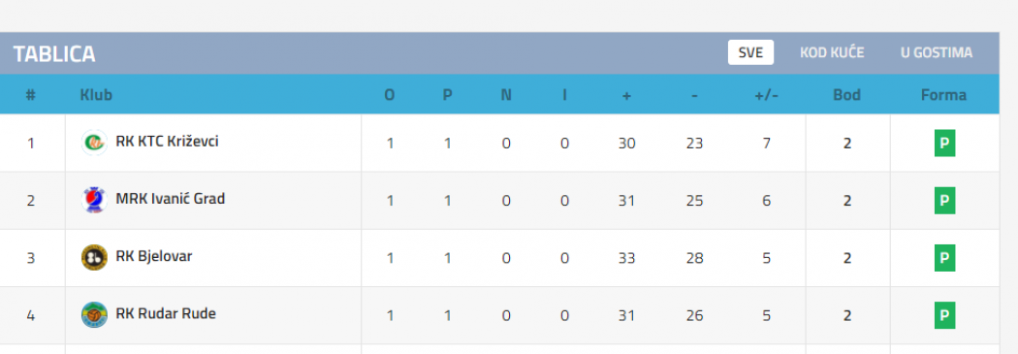Click the RK Bjelovar club logo

pos(94,257)
